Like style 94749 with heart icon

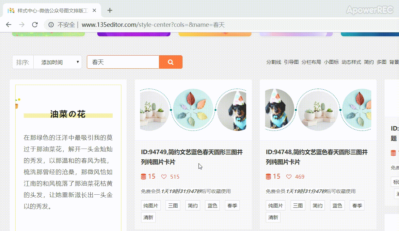coord(164,177)
